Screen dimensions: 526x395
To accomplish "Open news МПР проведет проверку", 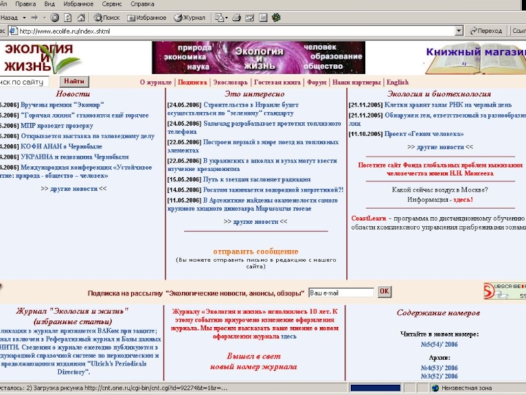I will 57,126.
